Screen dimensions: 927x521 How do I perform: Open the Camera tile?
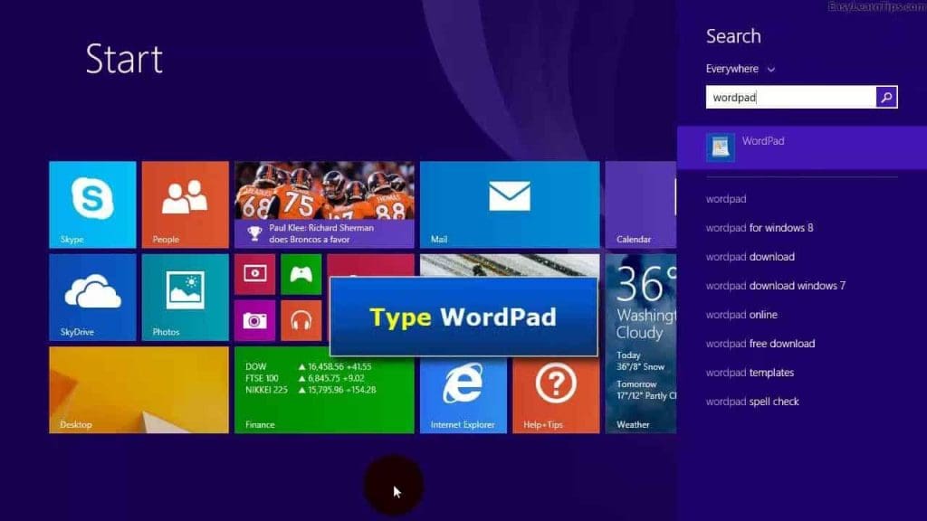tap(254, 317)
